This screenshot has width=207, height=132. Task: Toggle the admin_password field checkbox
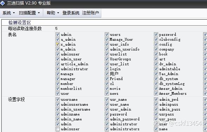(x=107, y=119)
